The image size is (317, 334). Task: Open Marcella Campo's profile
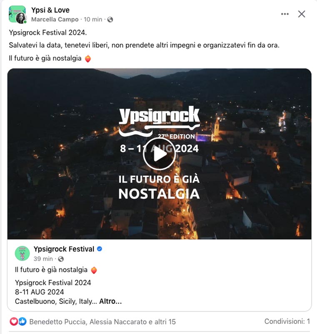[55, 19]
